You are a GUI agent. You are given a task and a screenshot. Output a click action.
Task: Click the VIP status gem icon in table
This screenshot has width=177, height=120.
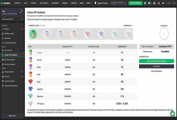[x=31, y=104]
